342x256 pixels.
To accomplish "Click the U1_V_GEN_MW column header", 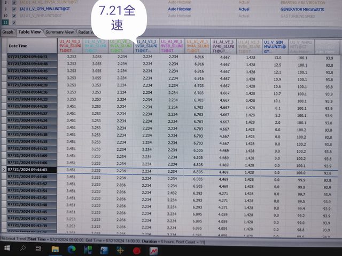I will (x=275, y=46).
